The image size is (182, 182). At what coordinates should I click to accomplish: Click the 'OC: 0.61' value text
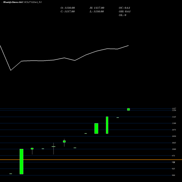coord(124,8)
